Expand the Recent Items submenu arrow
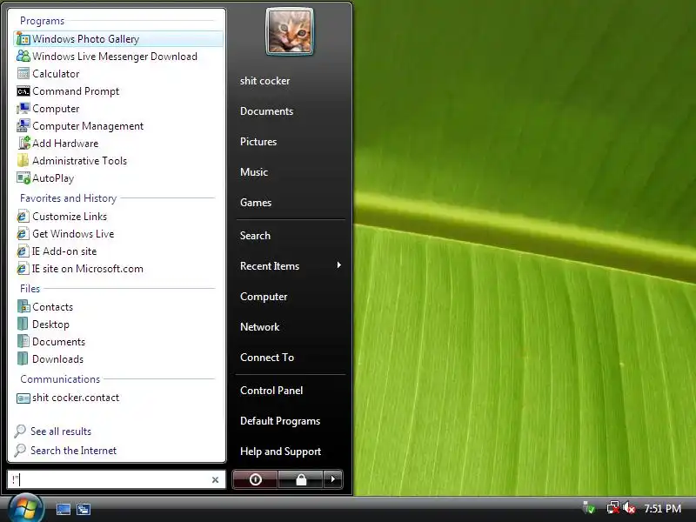This screenshot has height=522, width=696. 338,265
